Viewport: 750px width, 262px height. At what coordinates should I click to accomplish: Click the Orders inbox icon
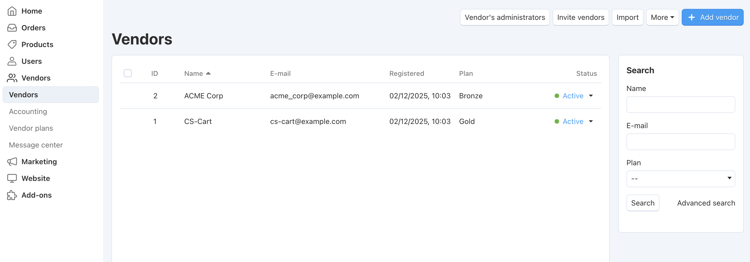click(x=12, y=28)
